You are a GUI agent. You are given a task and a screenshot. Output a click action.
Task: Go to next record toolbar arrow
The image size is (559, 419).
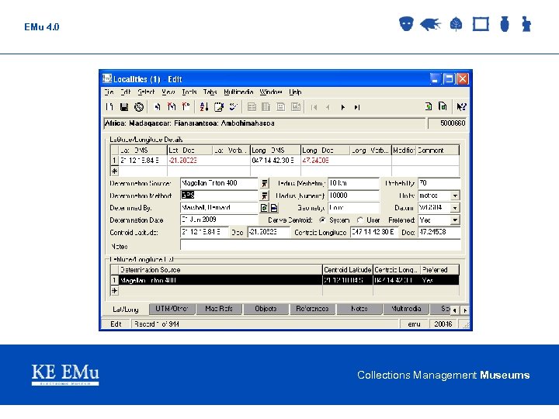(342, 107)
